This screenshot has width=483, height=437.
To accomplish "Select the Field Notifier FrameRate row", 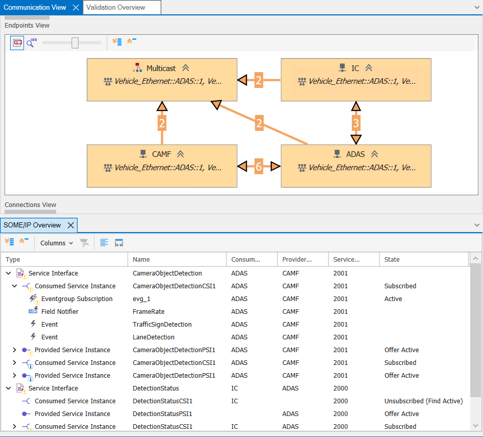I will (235, 311).
